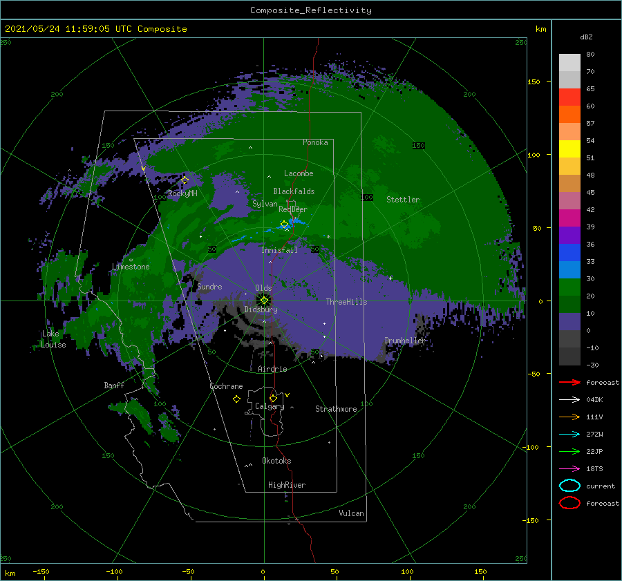Click the orange 111V arrow in legend
Screen dimensions: 622x581
tap(569, 417)
